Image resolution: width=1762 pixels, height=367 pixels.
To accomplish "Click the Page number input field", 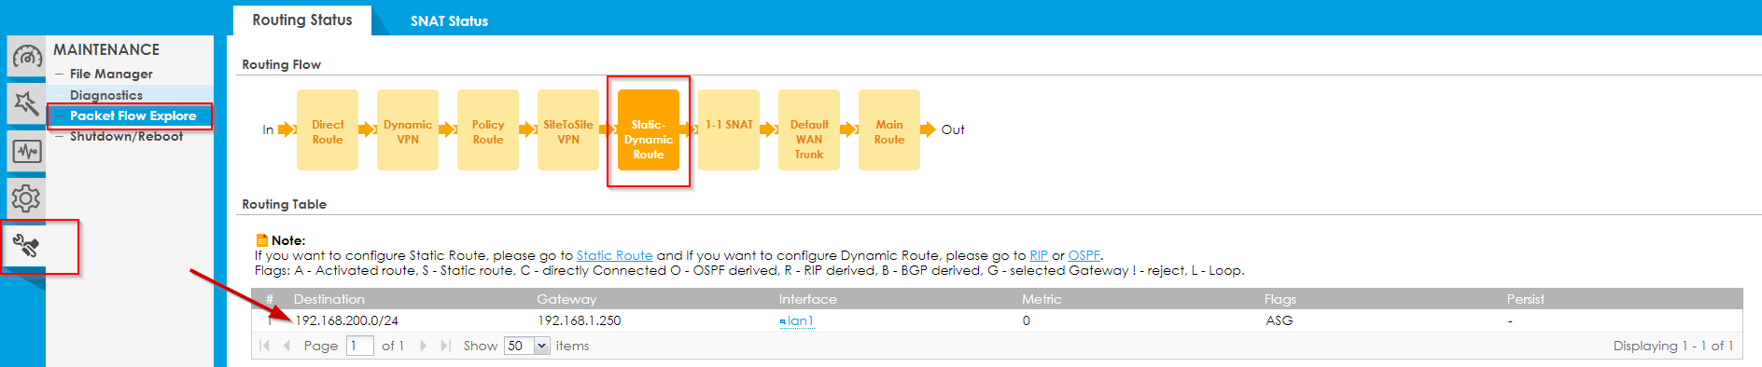I will (360, 346).
